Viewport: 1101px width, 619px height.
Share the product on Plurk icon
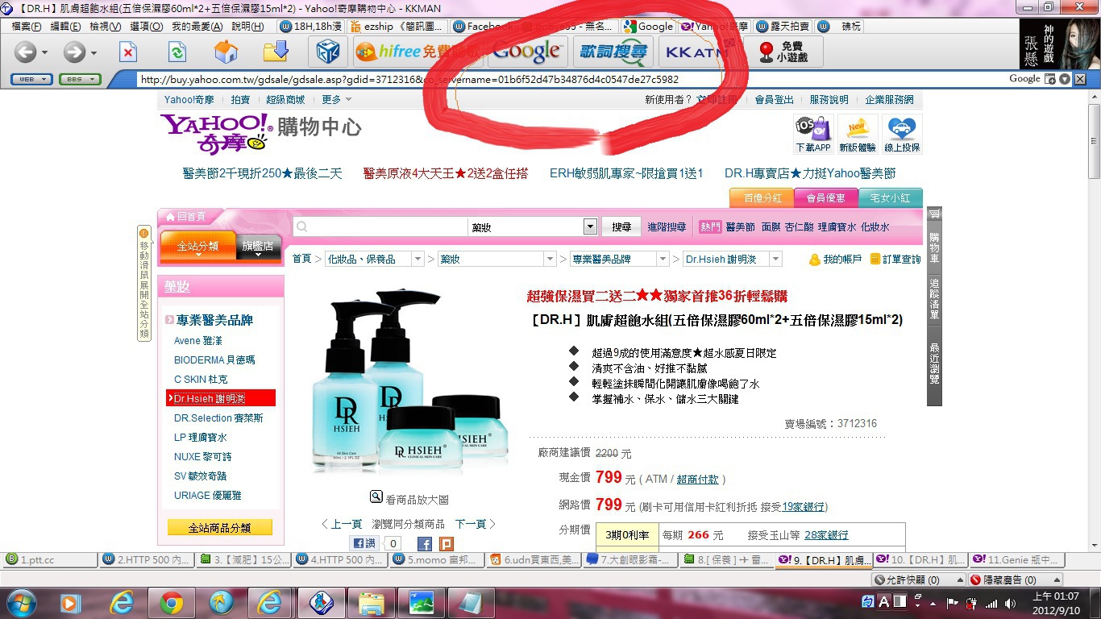click(446, 544)
